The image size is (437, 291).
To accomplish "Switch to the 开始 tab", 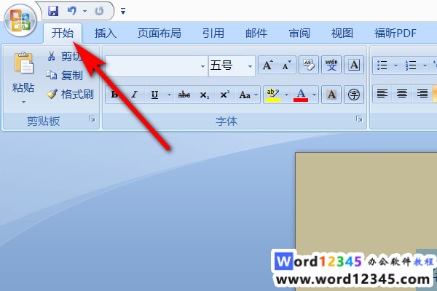I will [x=63, y=33].
